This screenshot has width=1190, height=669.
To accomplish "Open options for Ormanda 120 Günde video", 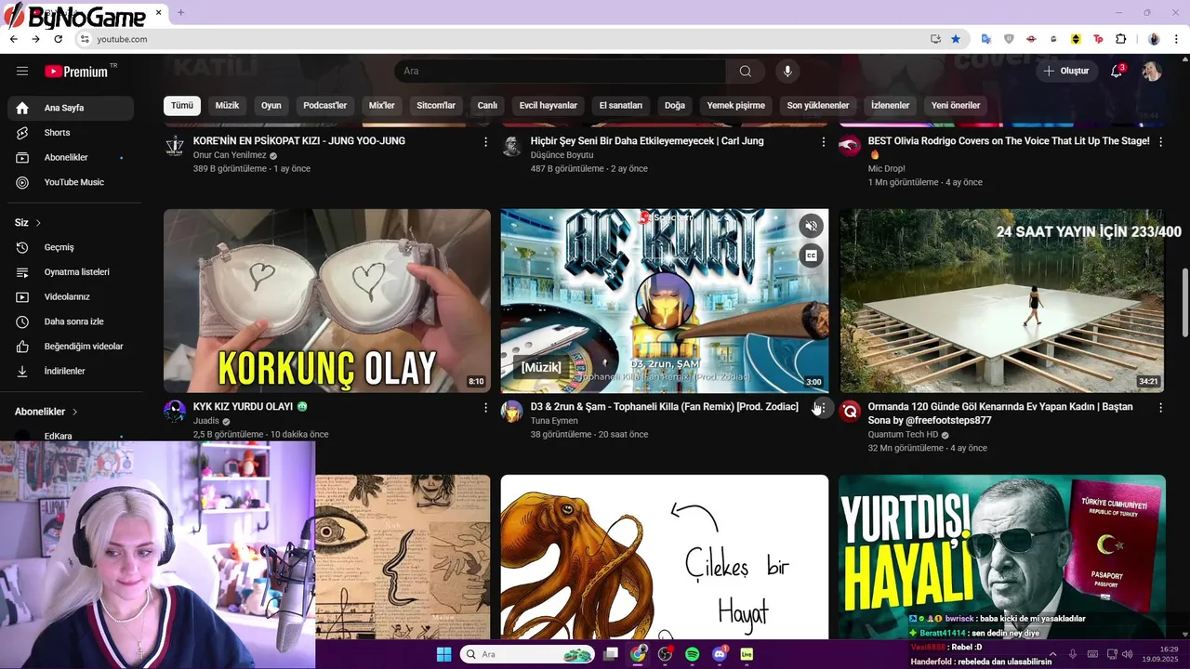I will pos(1160,408).
